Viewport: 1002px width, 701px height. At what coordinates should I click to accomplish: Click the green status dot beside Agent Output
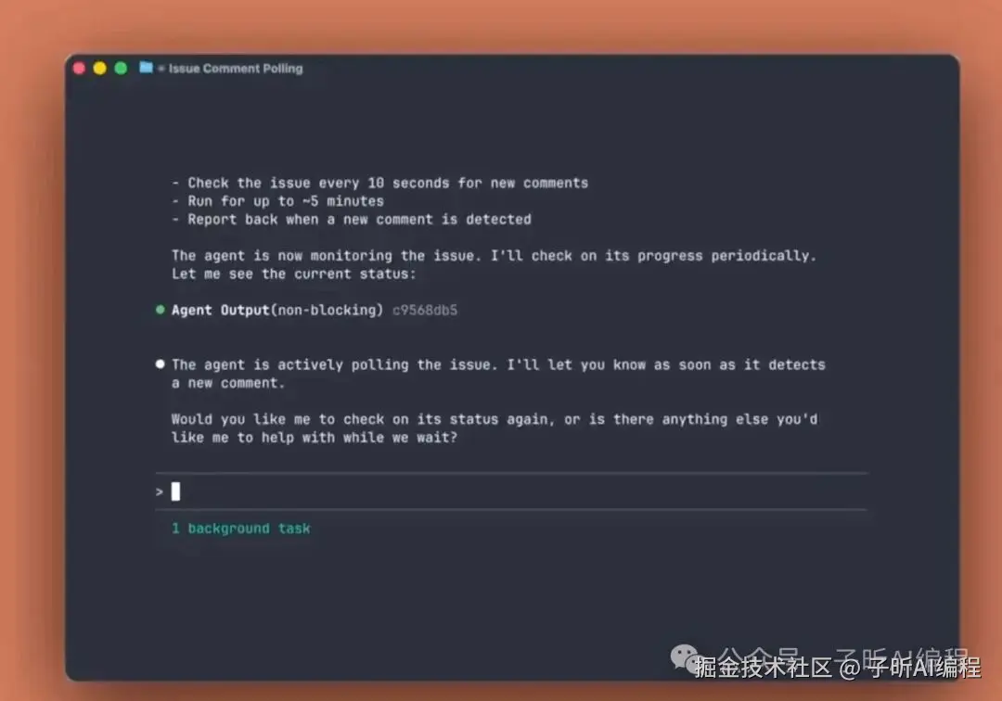point(161,310)
